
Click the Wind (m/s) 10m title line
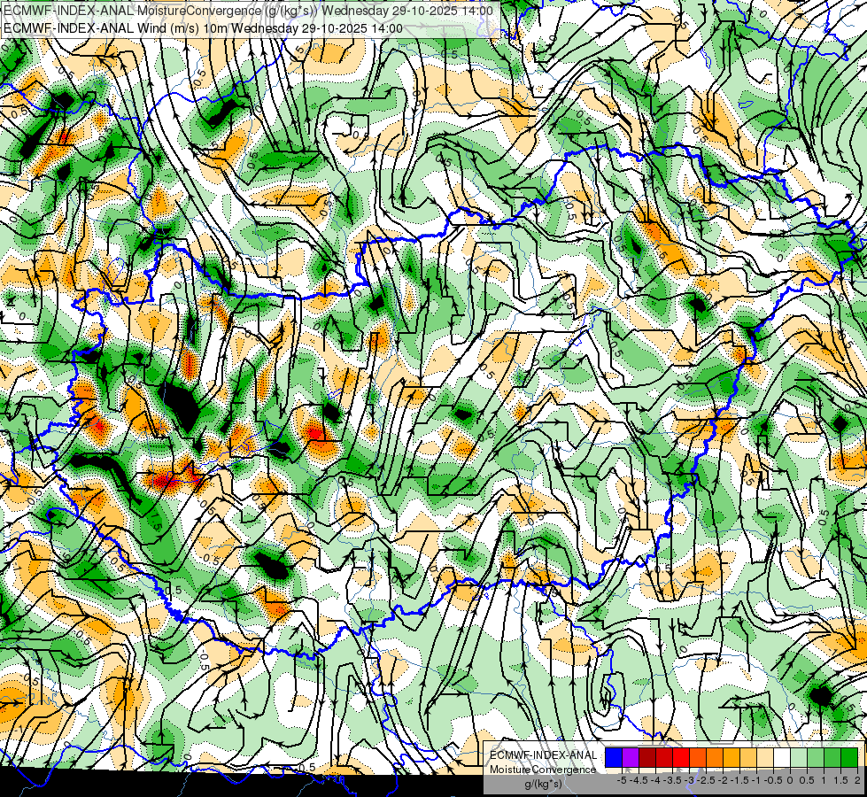coord(203,28)
